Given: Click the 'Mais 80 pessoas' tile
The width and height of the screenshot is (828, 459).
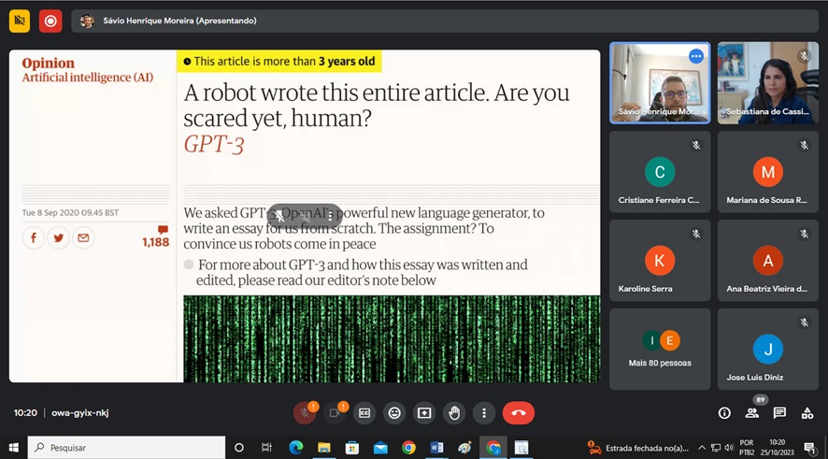Looking at the screenshot, I should [x=660, y=349].
